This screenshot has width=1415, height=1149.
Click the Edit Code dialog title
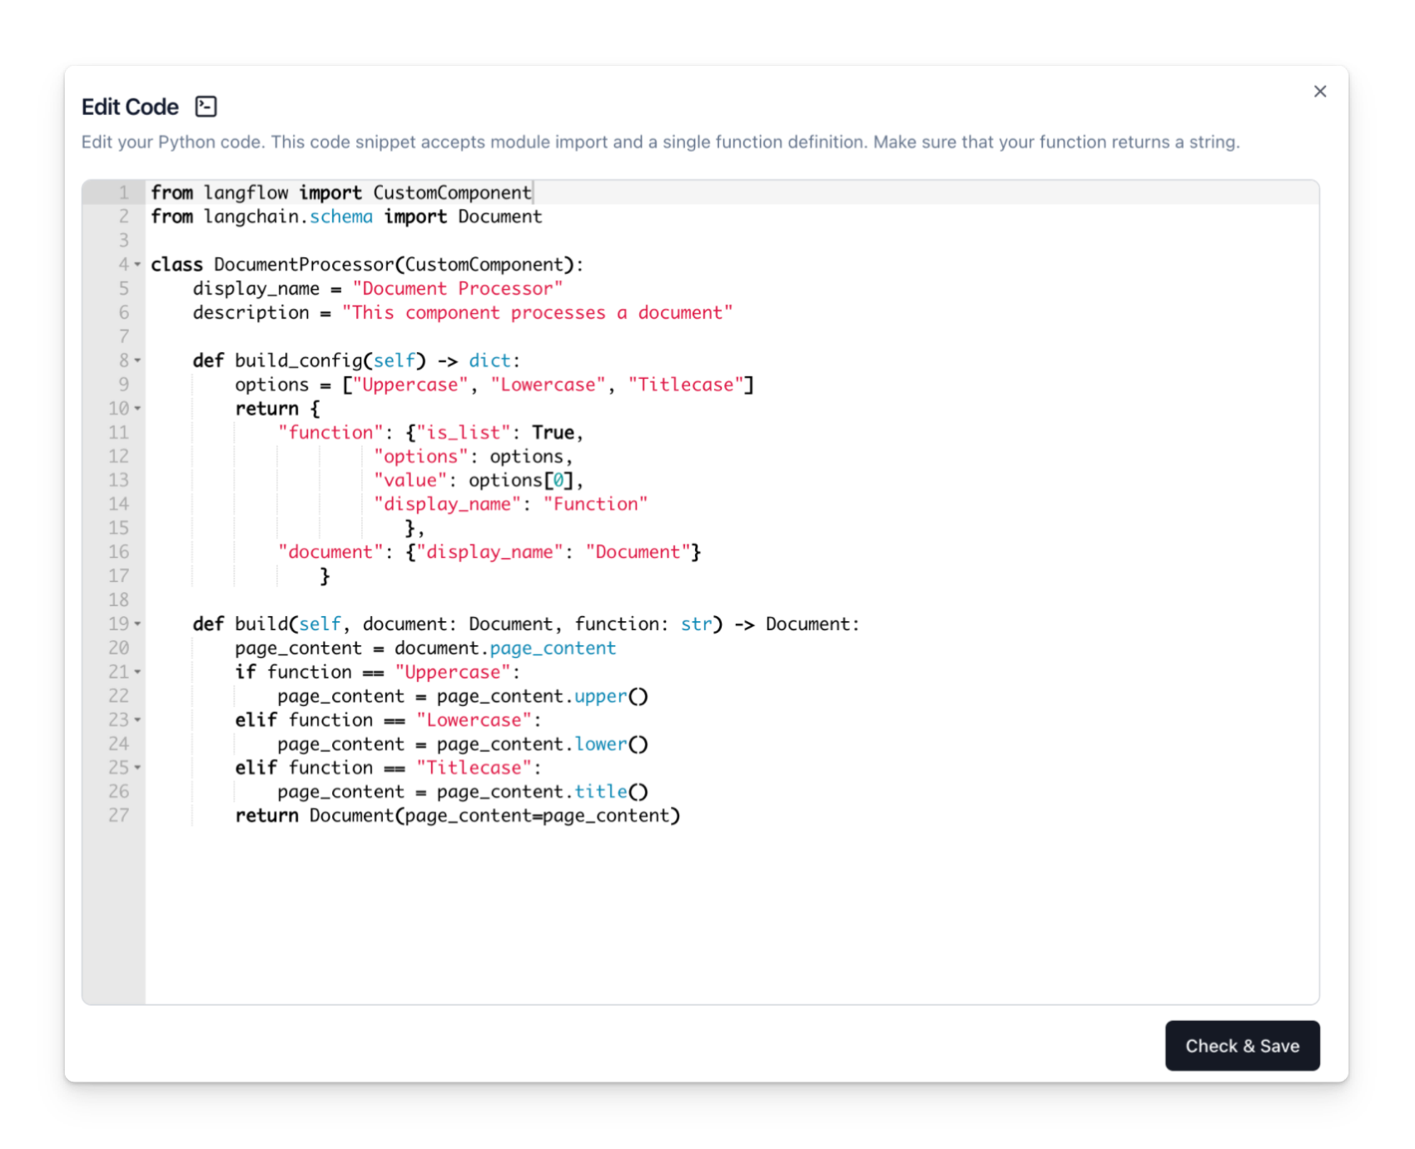tap(130, 107)
